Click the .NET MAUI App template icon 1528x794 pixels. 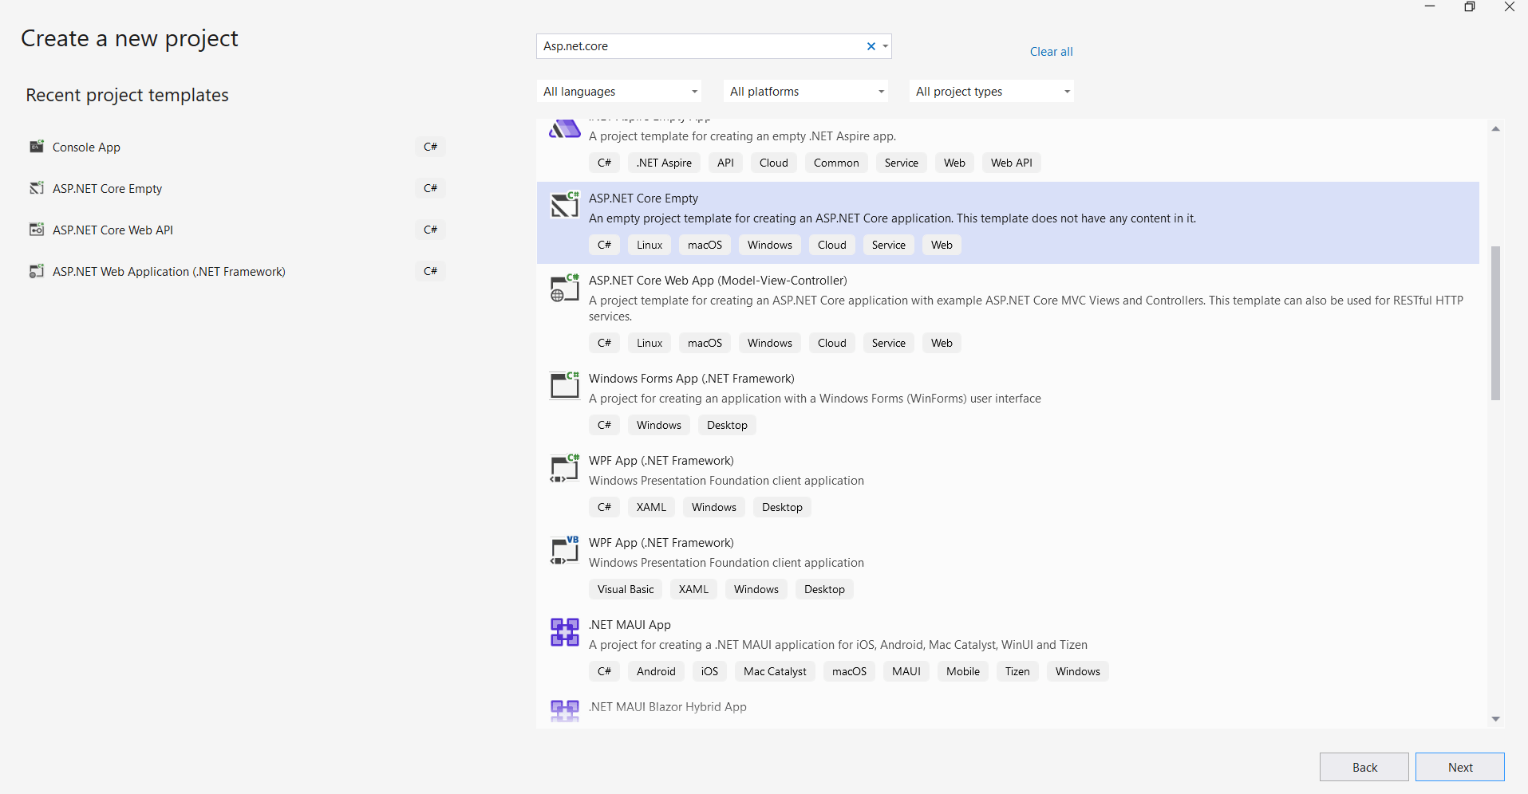(x=565, y=631)
